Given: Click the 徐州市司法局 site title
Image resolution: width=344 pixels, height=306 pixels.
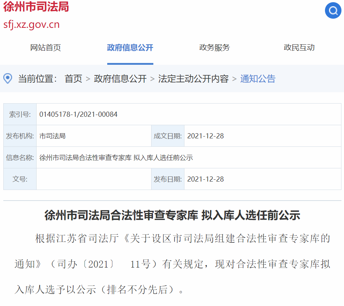Looking at the screenshot, I should coord(36,7).
